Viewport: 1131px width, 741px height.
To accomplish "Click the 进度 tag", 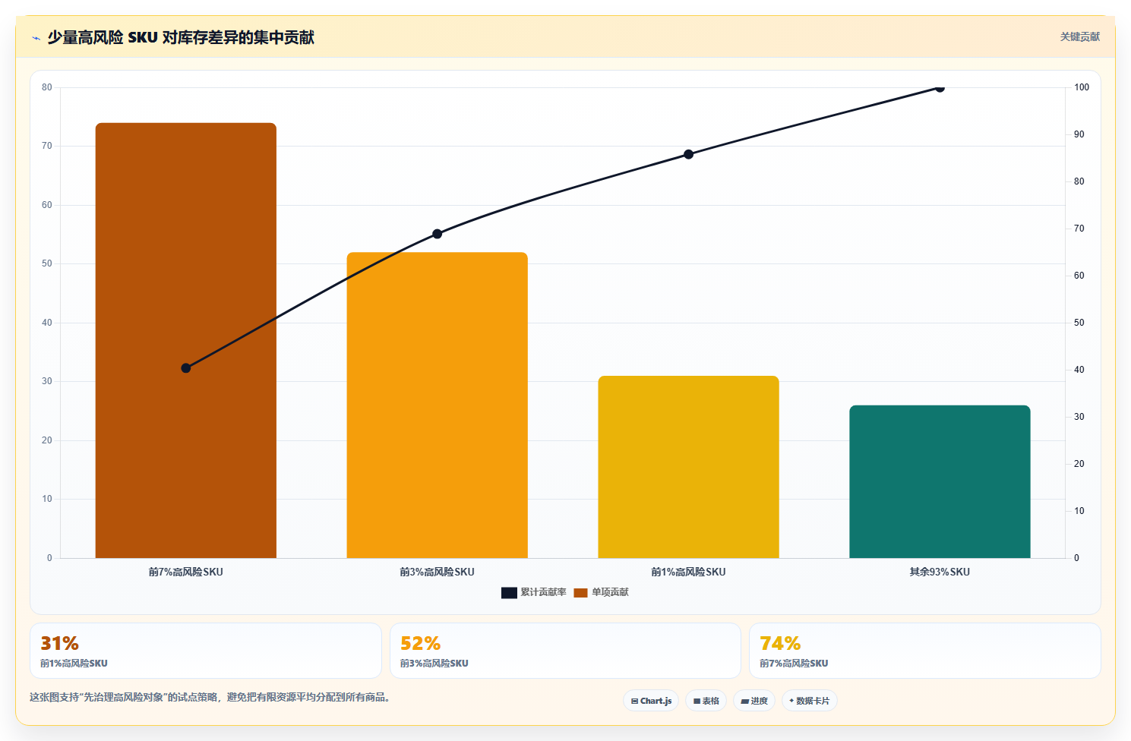I will [x=754, y=701].
